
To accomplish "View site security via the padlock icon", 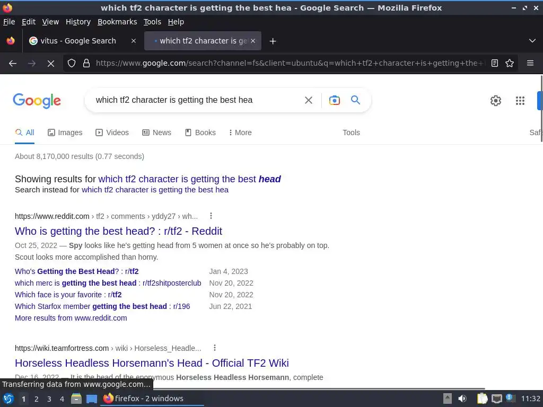I will tap(86, 64).
